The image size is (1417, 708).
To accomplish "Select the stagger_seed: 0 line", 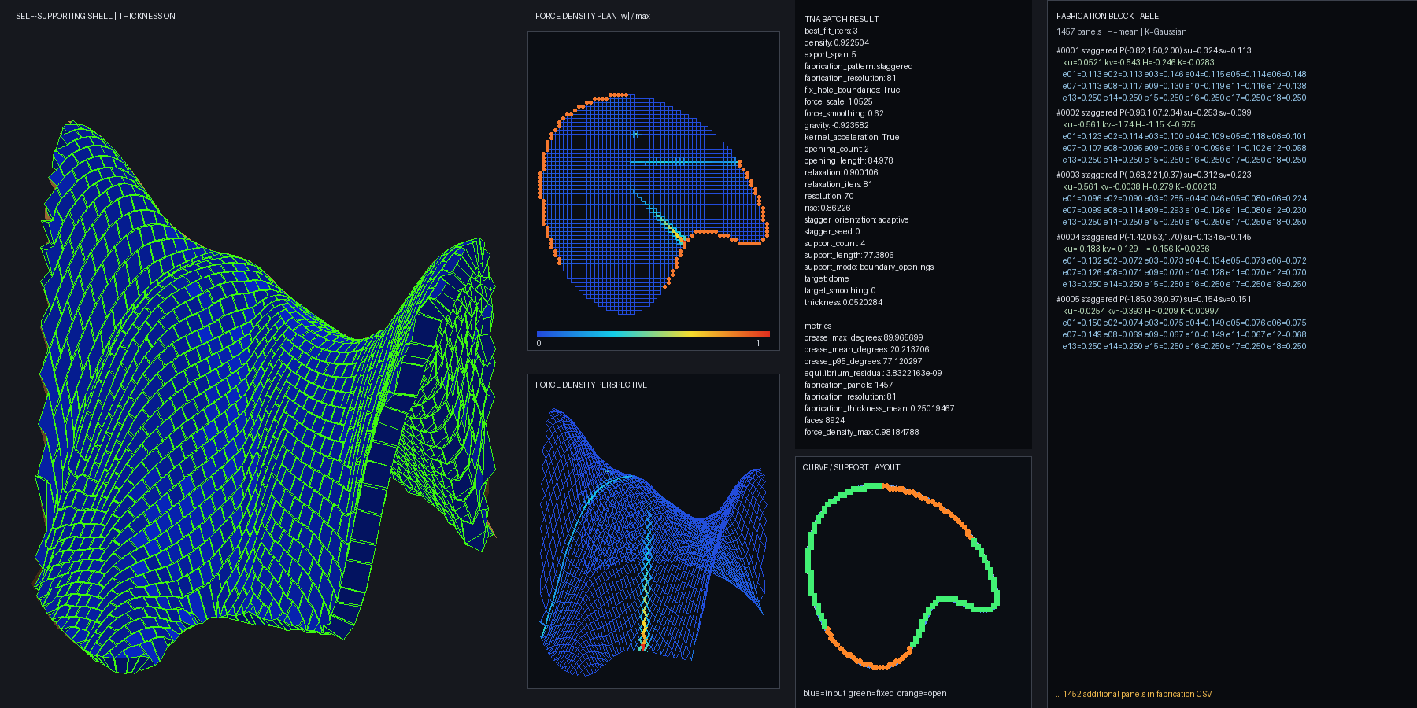I will (x=832, y=231).
